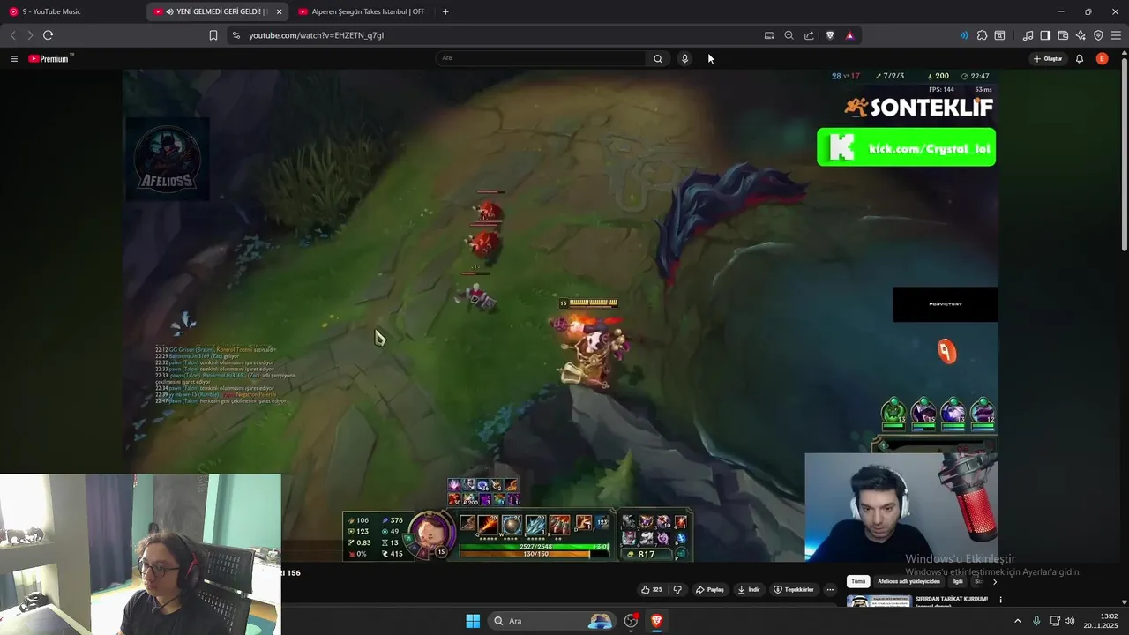Open the Brave VPN shield icon
1129x635 pixels.
tap(1098, 35)
